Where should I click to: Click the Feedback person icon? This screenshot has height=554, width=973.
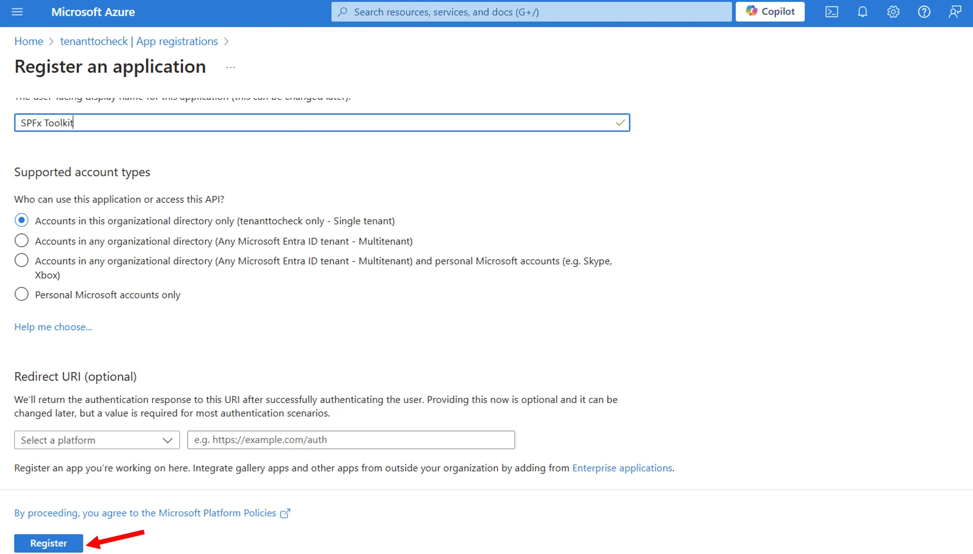pyautogui.click(x=954, y=12)
